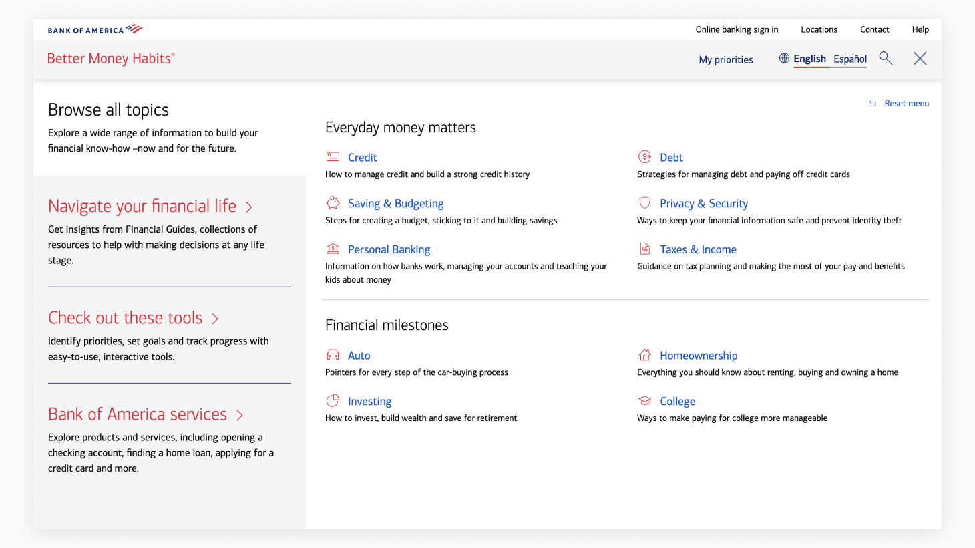Viewport: 975px width, 548px height.
Task: Open search with the magnifying glass icon
Action: click(886, 59)
